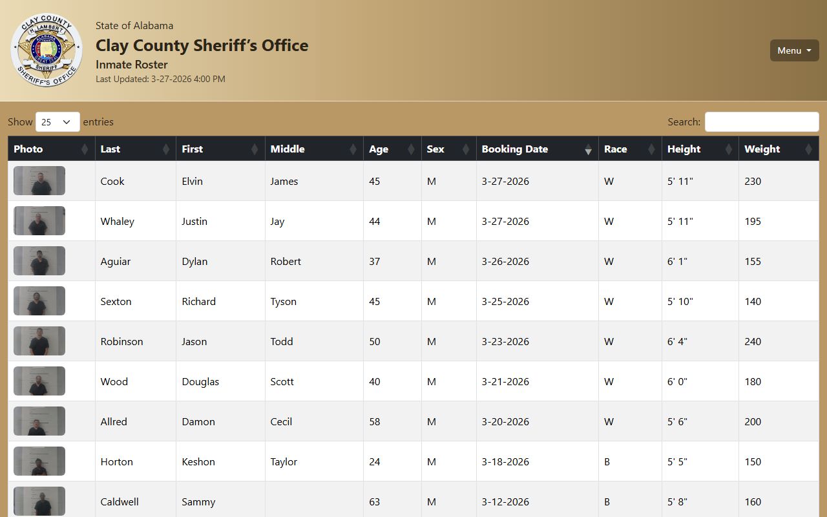The width and height of the screenshot is (827, 517).
Task: Click booking date 3-18-2026
Action: click(x=505, y=462)
